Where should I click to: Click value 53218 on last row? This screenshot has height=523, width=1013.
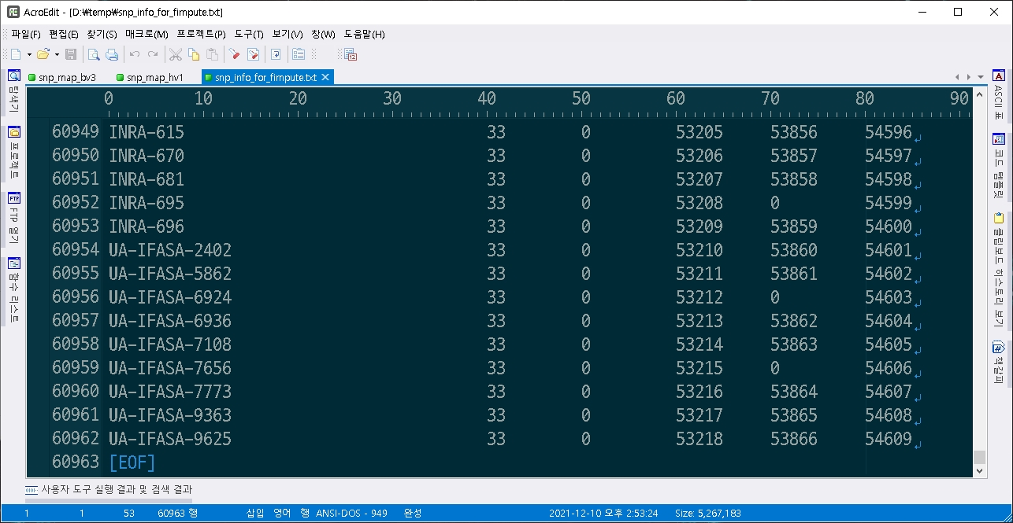click(x=699, y=439)
